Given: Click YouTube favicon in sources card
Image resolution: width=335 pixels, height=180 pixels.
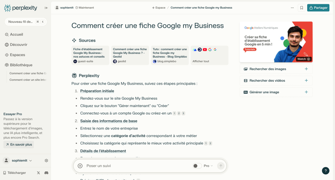Looking at the screenshot, I should click(205, 50).
